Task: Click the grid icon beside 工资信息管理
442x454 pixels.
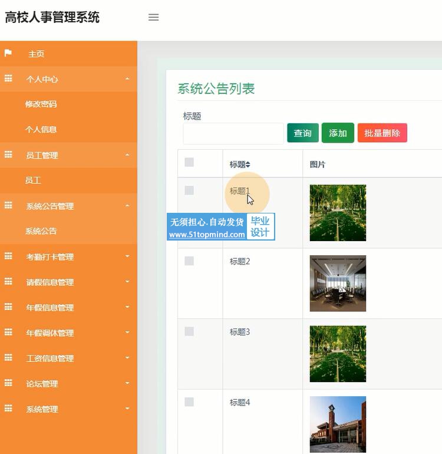Action: 8,357
